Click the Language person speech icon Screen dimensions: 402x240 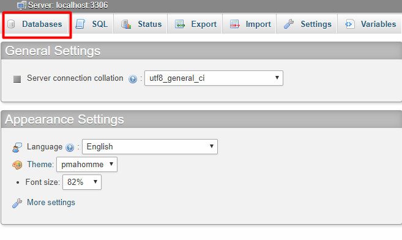pos(17,148)
